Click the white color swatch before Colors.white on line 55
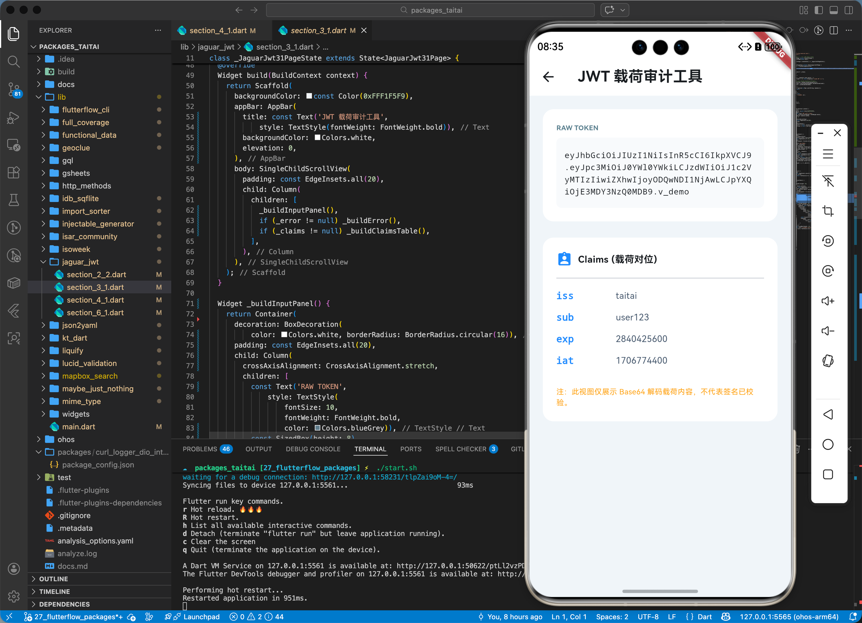Screen dimensions: 862x623 317,137
